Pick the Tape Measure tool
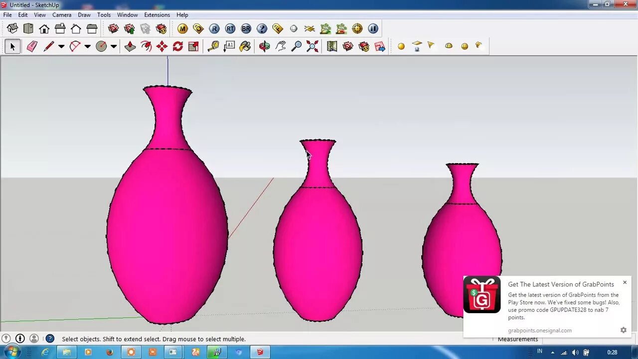Image resolution: width=638 pixels, height=359 pixels. pos(213,46)
